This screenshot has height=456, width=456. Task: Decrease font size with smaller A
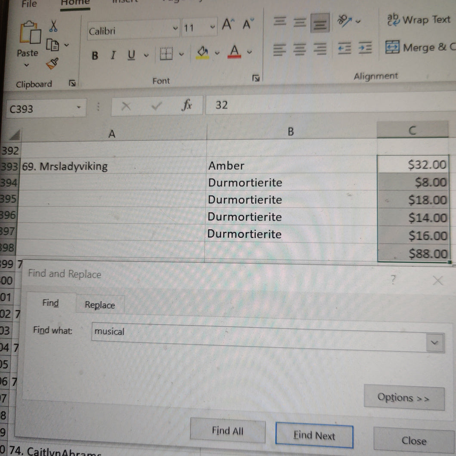248,24
